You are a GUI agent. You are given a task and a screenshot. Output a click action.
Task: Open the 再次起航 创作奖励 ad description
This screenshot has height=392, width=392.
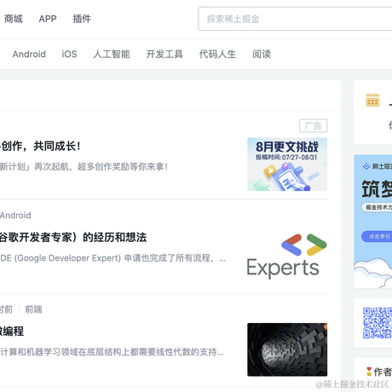click(x=84, y=166)
